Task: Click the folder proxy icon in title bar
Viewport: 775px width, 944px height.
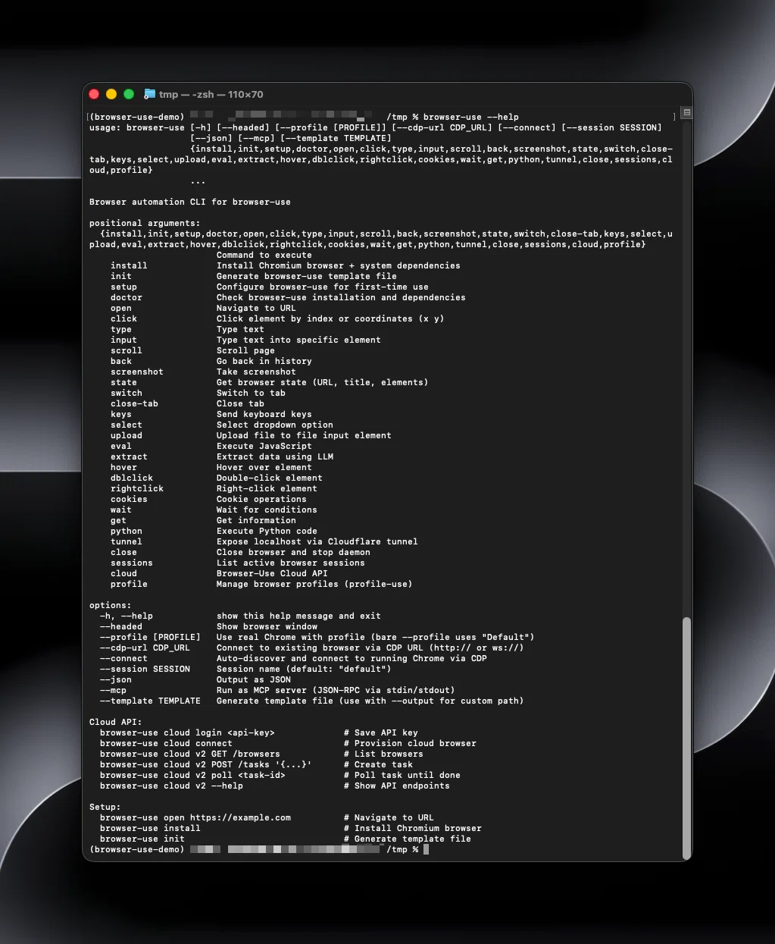Action: 150,94
